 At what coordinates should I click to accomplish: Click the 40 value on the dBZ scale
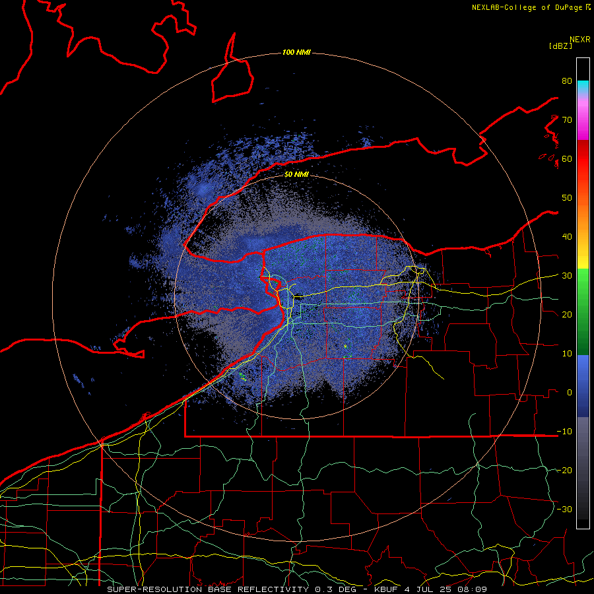point(567,236)
